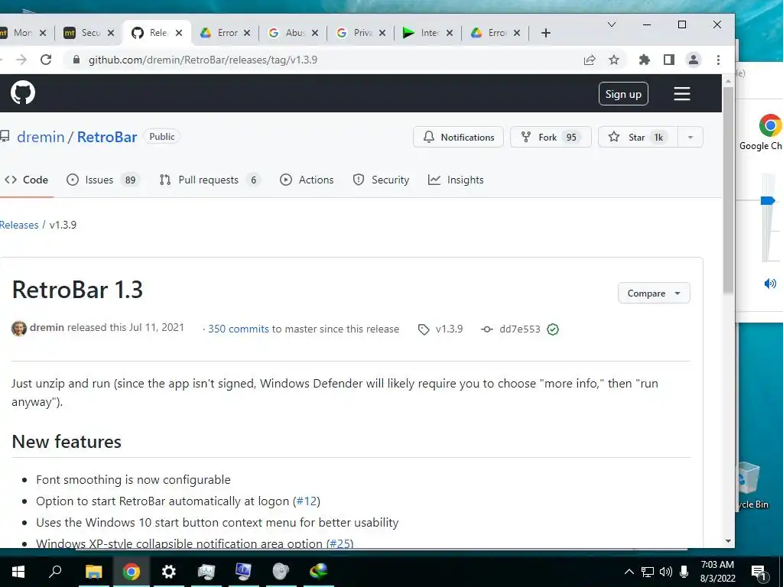
Task: Adjust the volume slider handle in background window
Action: coord(768,201)
